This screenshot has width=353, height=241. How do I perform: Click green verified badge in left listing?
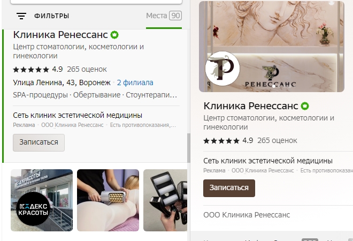(x=114, y=35)
